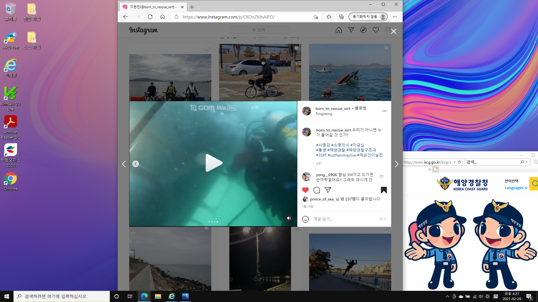Click the Instagram logo
Screen dimensions: 538x302
(143, 30)
